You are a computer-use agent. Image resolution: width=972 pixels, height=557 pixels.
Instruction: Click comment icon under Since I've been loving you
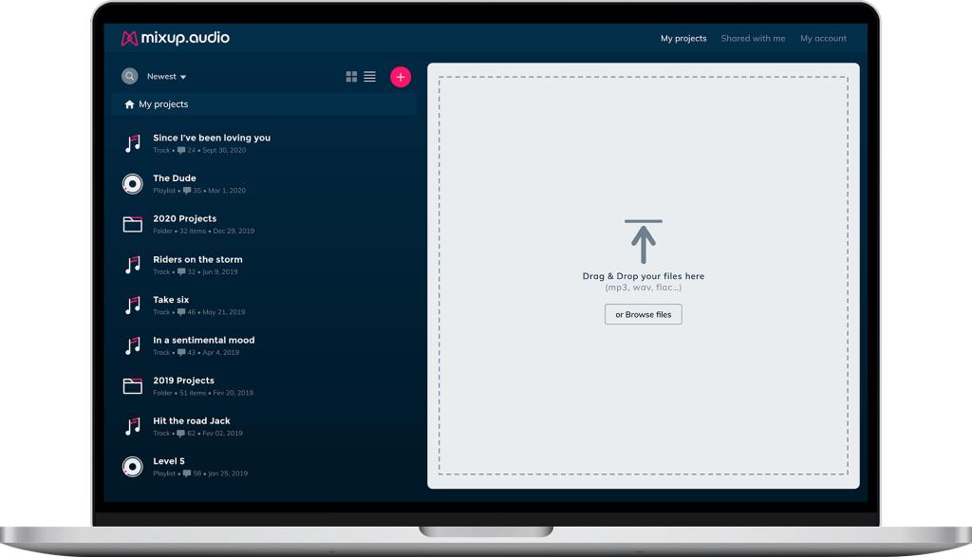[181, 151]
